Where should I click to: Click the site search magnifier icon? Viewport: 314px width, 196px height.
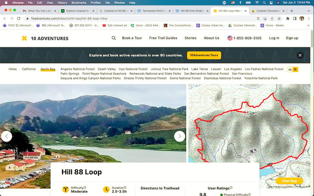pos(113,38)
